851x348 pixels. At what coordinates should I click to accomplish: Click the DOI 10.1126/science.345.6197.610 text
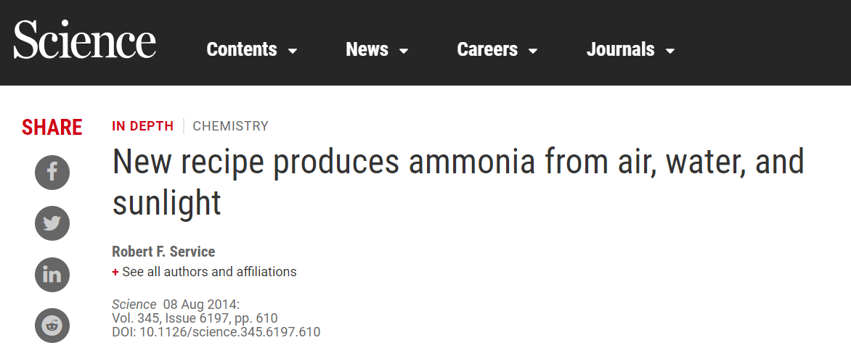point(216,332)
